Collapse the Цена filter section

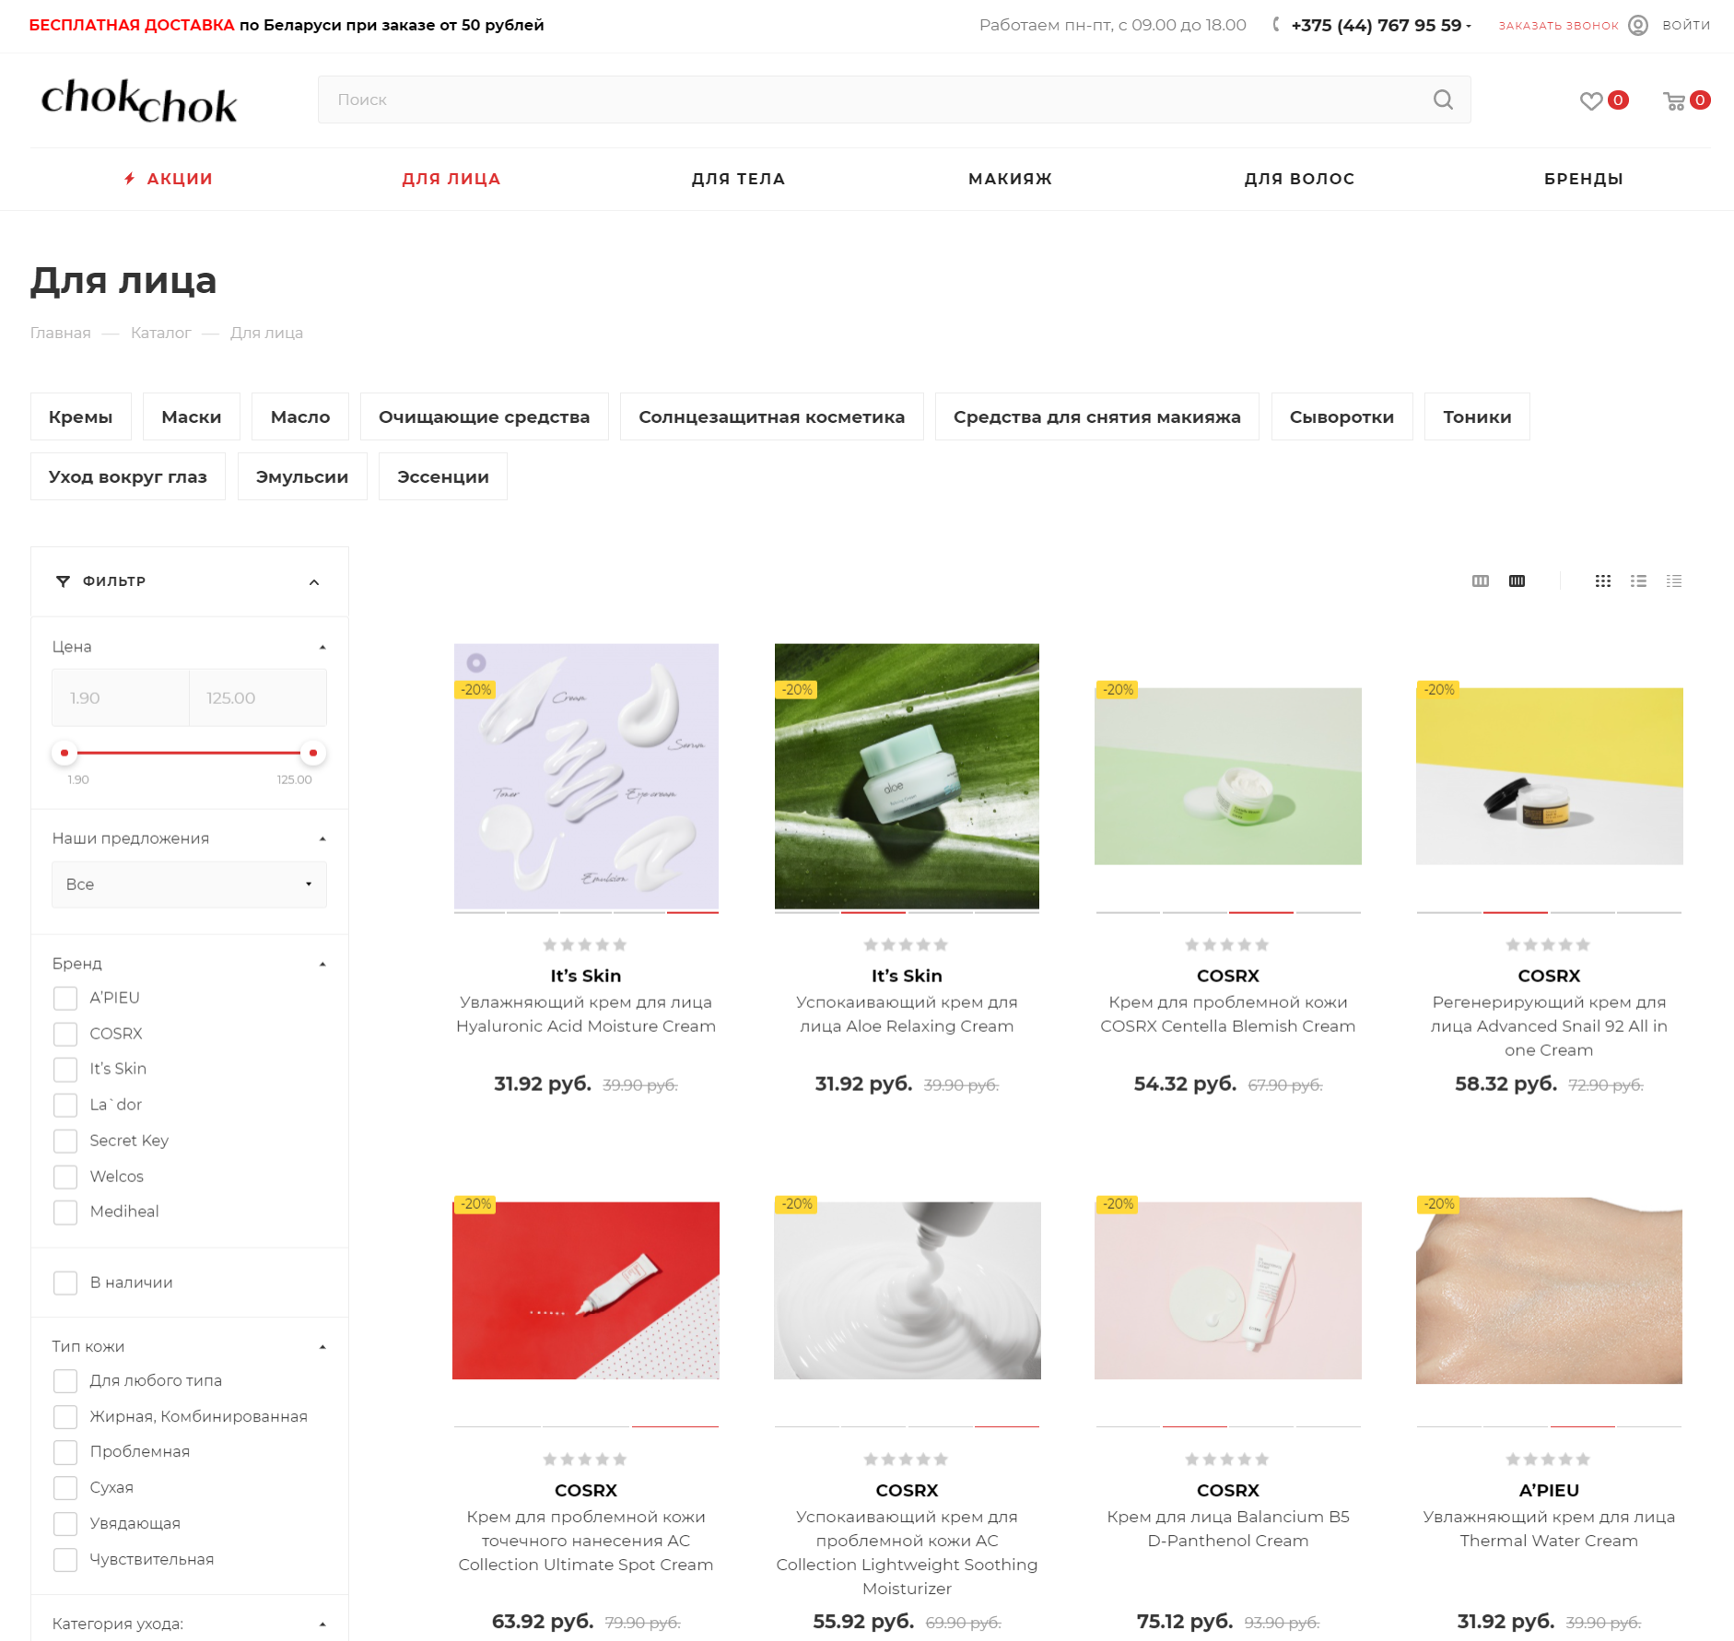pyautogui.click(x=322, y=647)
